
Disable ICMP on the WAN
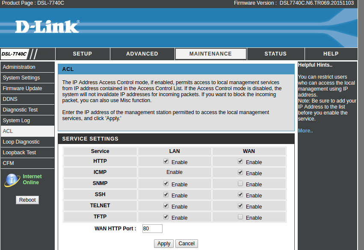point(240,172)
